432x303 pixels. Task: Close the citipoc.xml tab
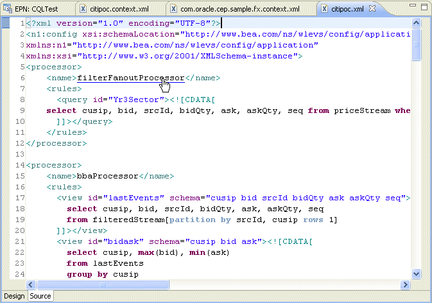point(372,8)
